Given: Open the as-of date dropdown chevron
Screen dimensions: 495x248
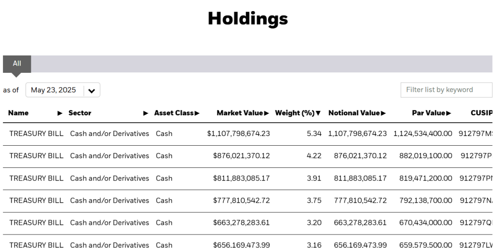Looking at the screenshot, I should (92, 90).
